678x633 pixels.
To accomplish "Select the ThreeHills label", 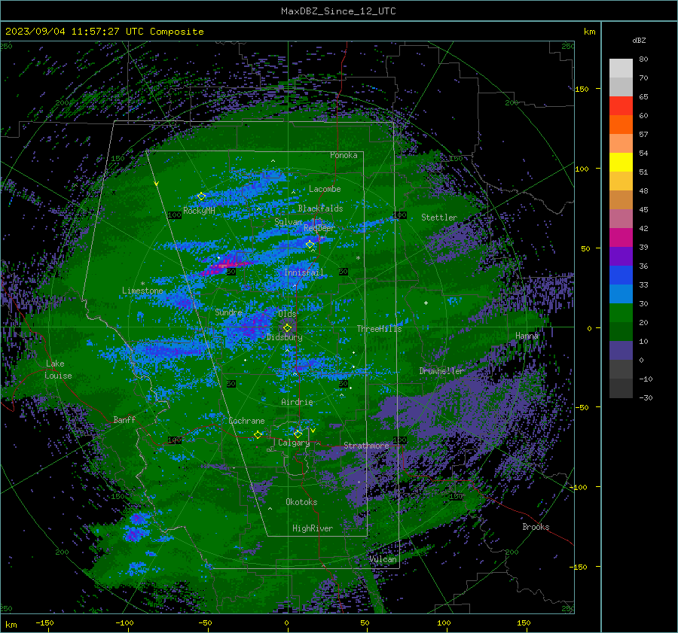I will click(379, 329).
